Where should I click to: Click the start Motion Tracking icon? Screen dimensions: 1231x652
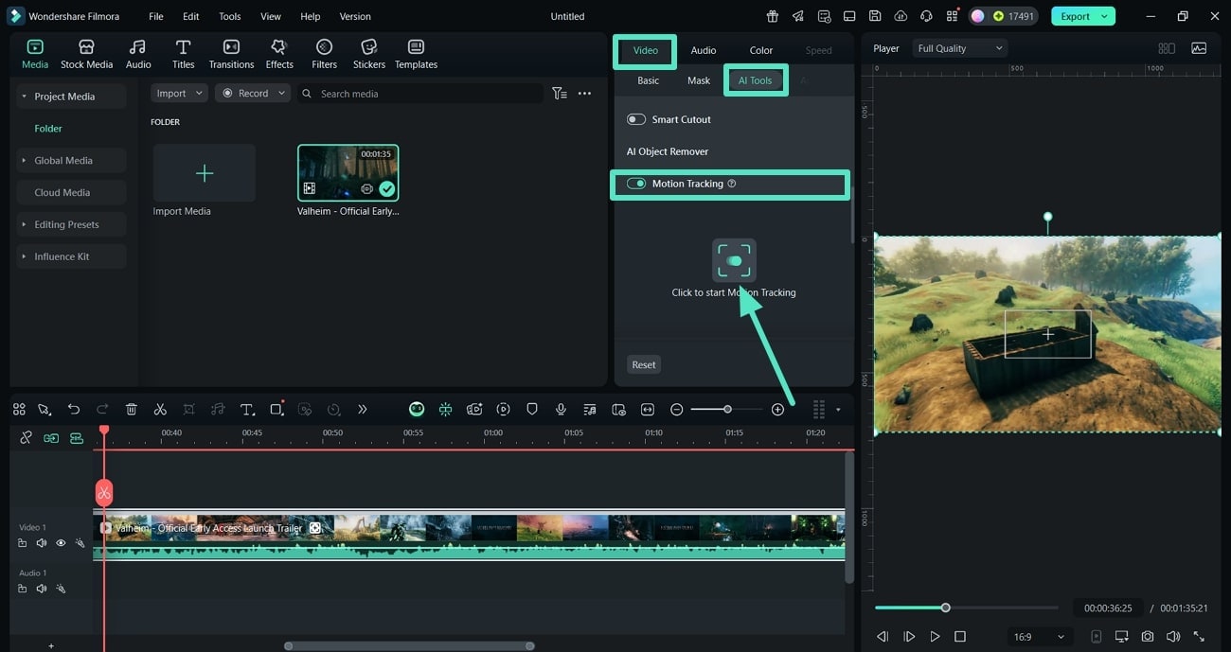point(734,260)
